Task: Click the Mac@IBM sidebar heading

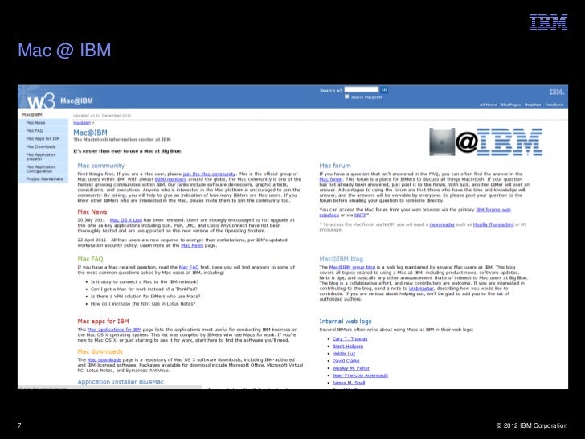Action: point(31,115)
